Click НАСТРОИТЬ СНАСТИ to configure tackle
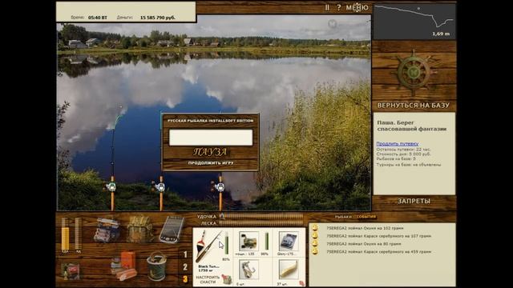 coord(208,279)
